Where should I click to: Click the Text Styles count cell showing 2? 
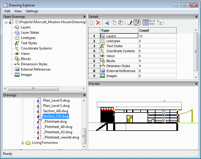tap(157, 46)
